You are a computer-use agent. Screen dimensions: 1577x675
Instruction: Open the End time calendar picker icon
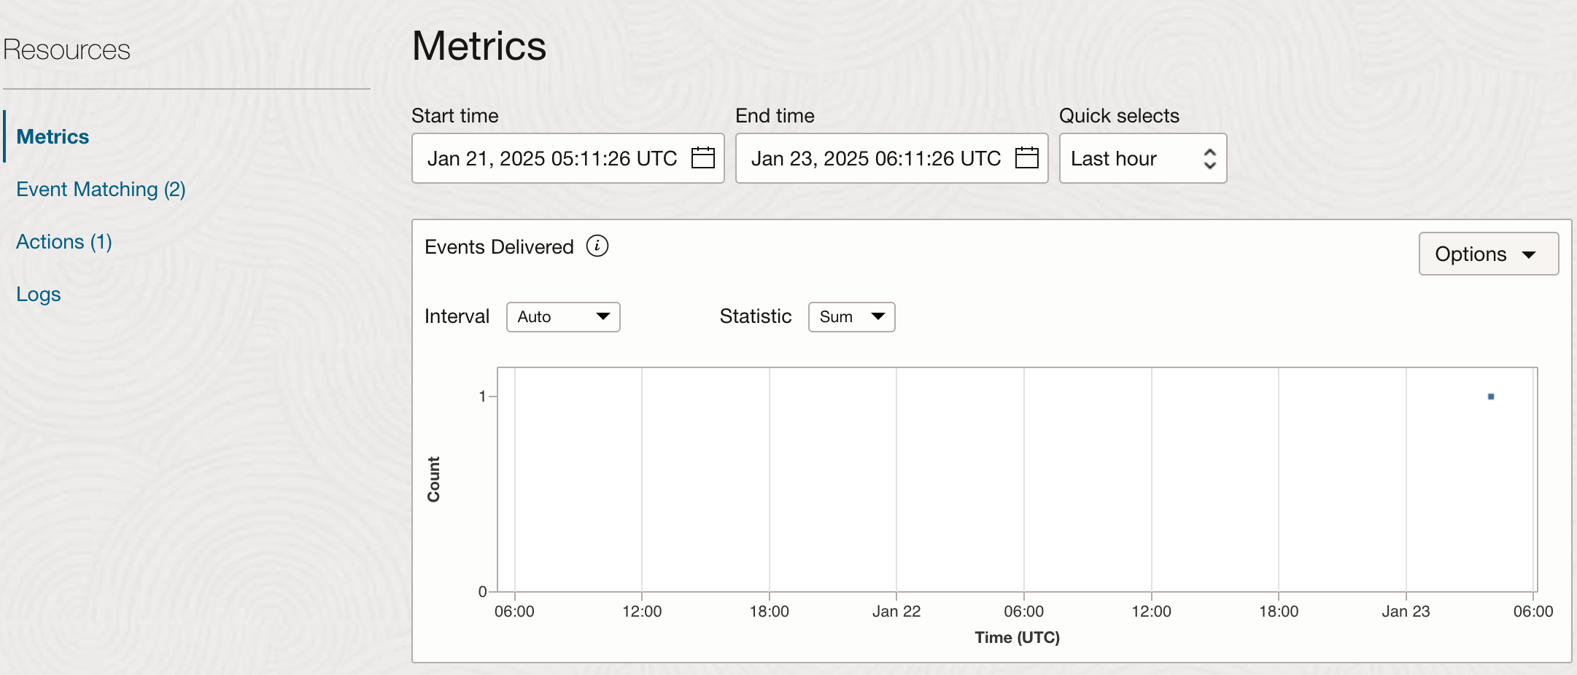pyautogui.click(x=1026, y=158)
